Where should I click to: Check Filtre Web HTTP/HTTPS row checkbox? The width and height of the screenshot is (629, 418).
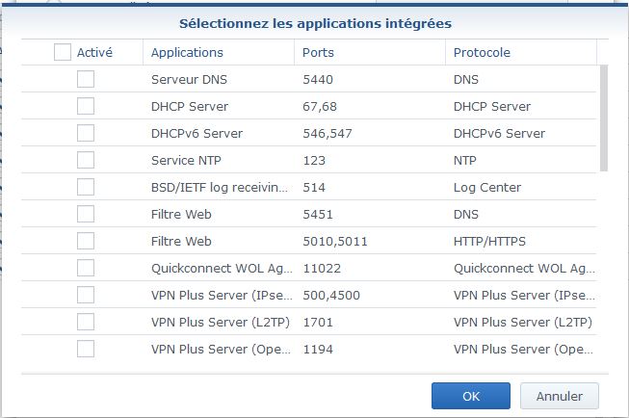coord(86,241)
